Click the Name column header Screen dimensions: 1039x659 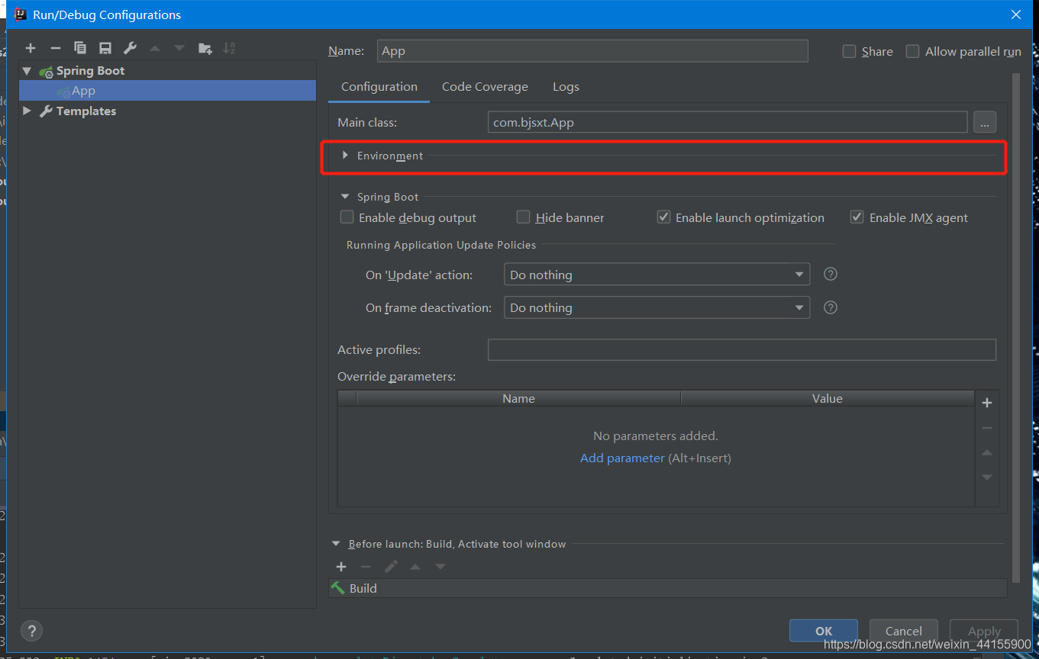(518, 398)
